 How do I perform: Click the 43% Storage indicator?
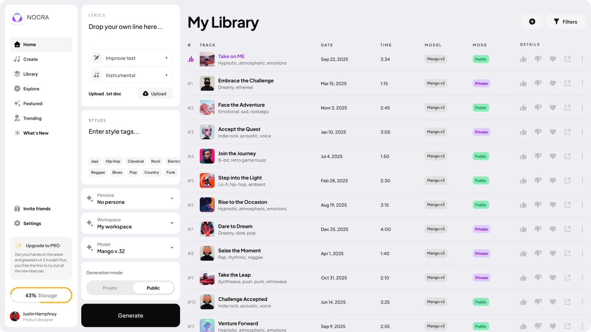point(41,295)
